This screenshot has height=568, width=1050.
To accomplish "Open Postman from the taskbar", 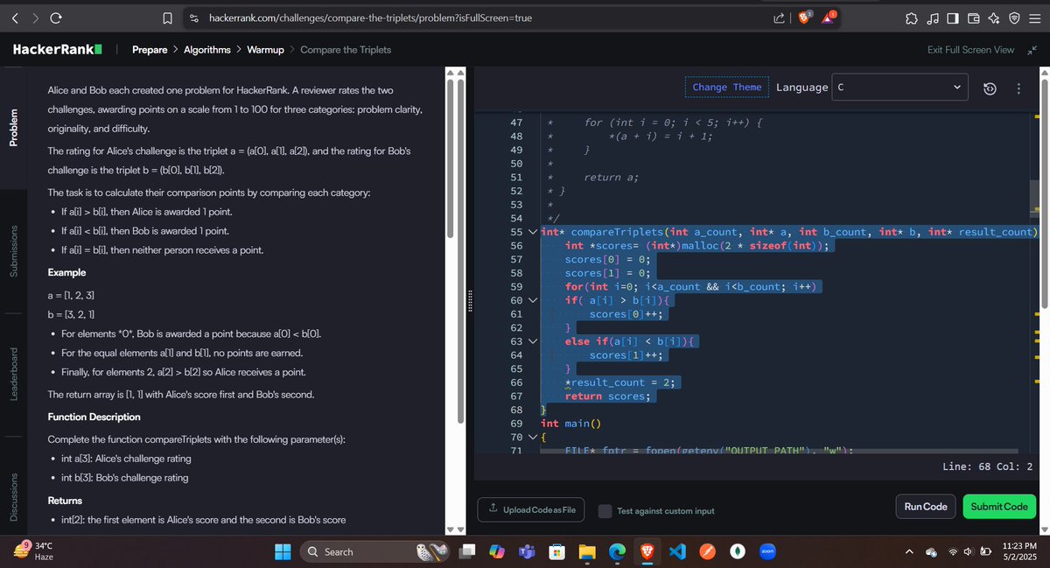I will tap(707, 551).
